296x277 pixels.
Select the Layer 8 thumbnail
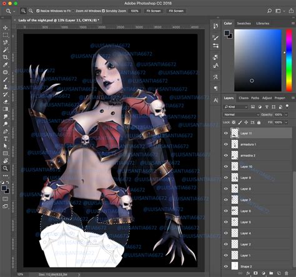point(235,188)
